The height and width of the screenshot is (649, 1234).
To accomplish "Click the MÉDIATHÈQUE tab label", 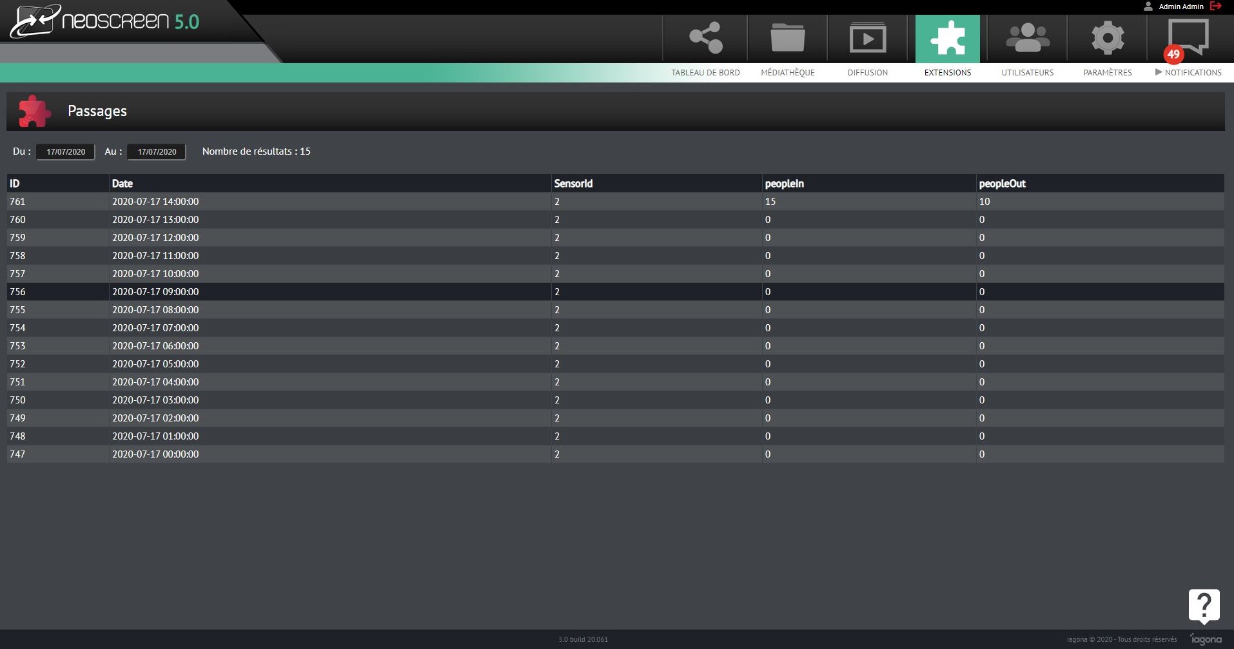I will click(x=787, y=72).
